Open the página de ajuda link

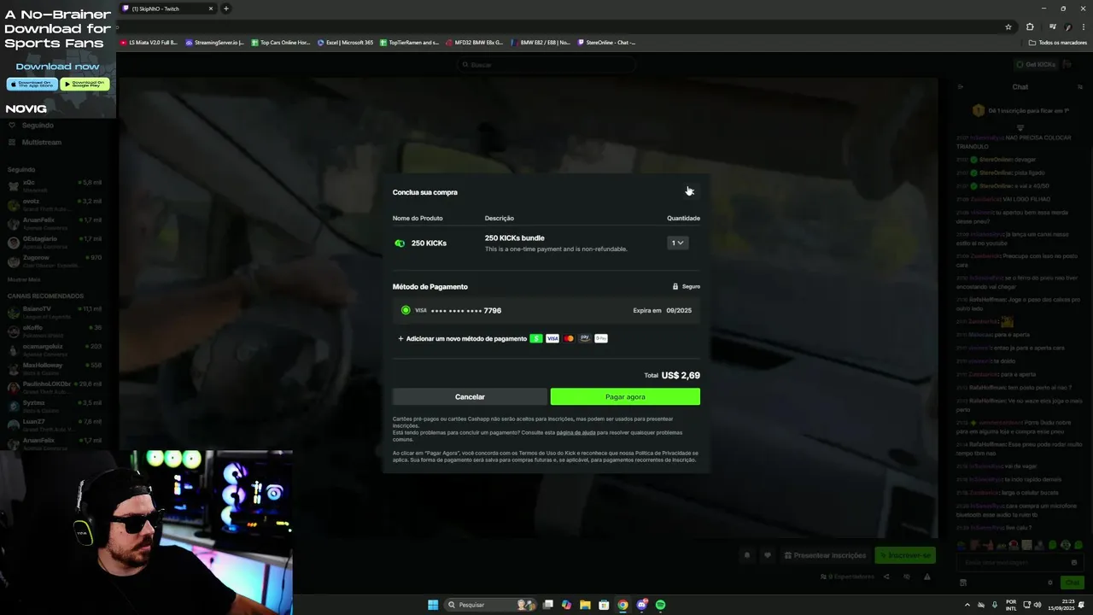[576, 432]
